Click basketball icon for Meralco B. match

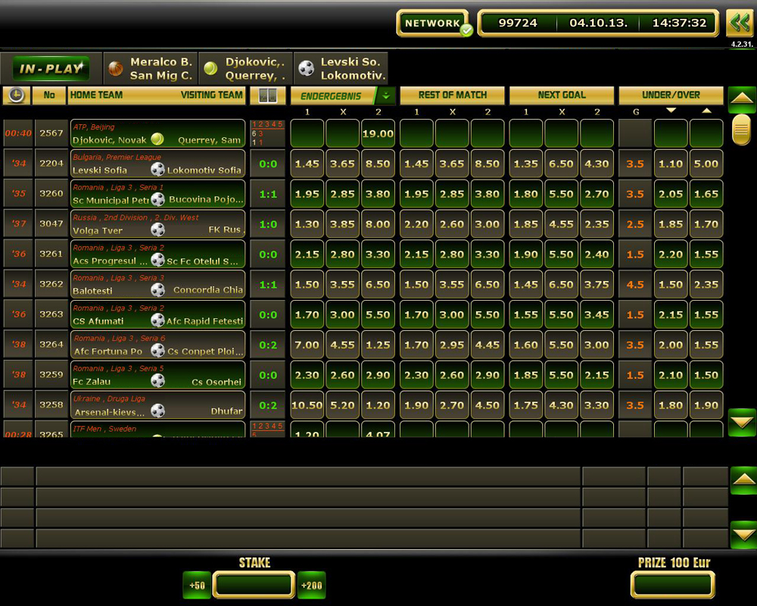click(x=115, y=69)
